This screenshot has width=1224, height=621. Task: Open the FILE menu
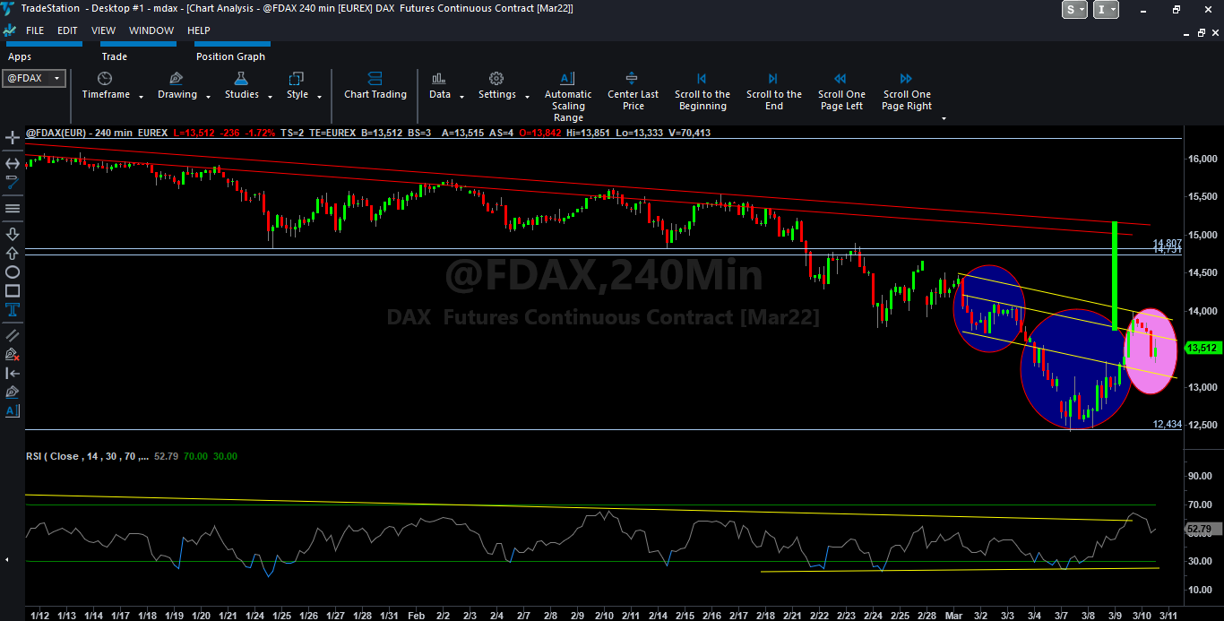pyautogui.click(x=35, y=30)
